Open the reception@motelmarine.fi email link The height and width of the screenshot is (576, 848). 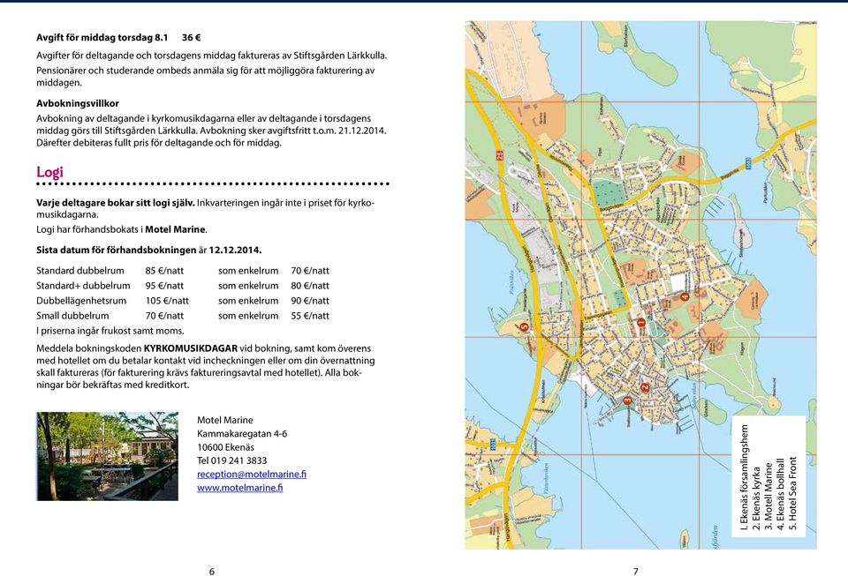252,474
